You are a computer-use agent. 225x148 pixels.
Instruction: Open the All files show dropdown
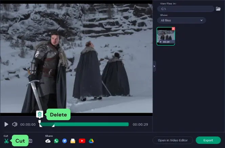[182, 20]
